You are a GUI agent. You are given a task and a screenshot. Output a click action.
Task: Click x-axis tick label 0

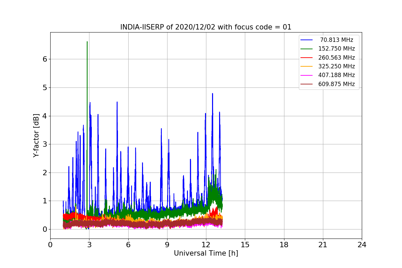pyautogui.click(x=50, y=245)
